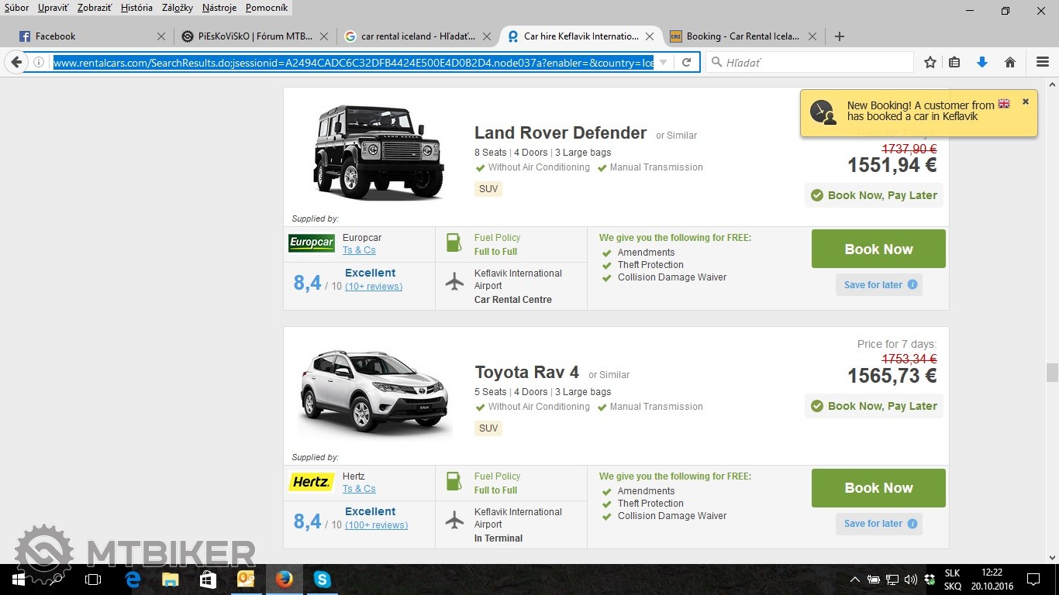1059x595 pixels.
Task: Dismiss the New Booking notification
Action: (x=1025, y=101)
